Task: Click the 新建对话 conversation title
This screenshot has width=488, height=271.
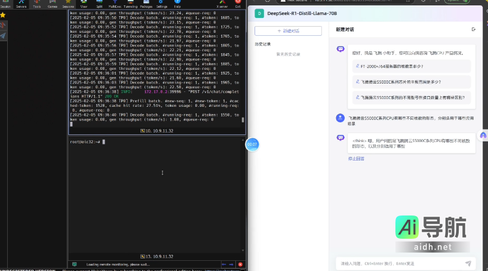Action: (x=345, y=30)
